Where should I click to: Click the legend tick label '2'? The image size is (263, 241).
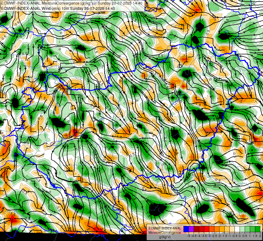260,236
